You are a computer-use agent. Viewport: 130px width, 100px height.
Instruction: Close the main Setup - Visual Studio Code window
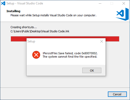coord(124,3)
